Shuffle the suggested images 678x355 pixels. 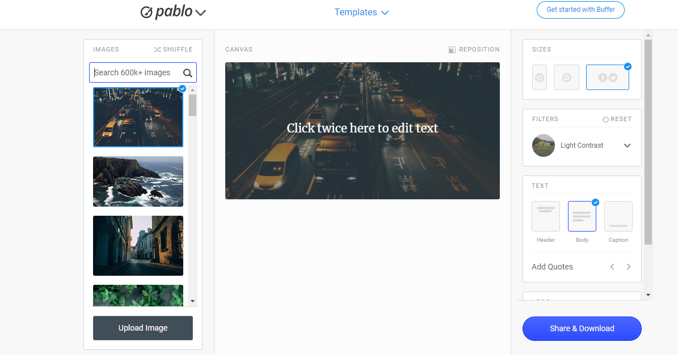click(x=173, y=49)
